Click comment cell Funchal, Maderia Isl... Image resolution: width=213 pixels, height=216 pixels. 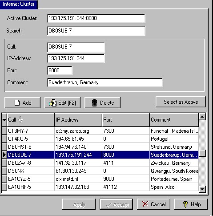174,131
